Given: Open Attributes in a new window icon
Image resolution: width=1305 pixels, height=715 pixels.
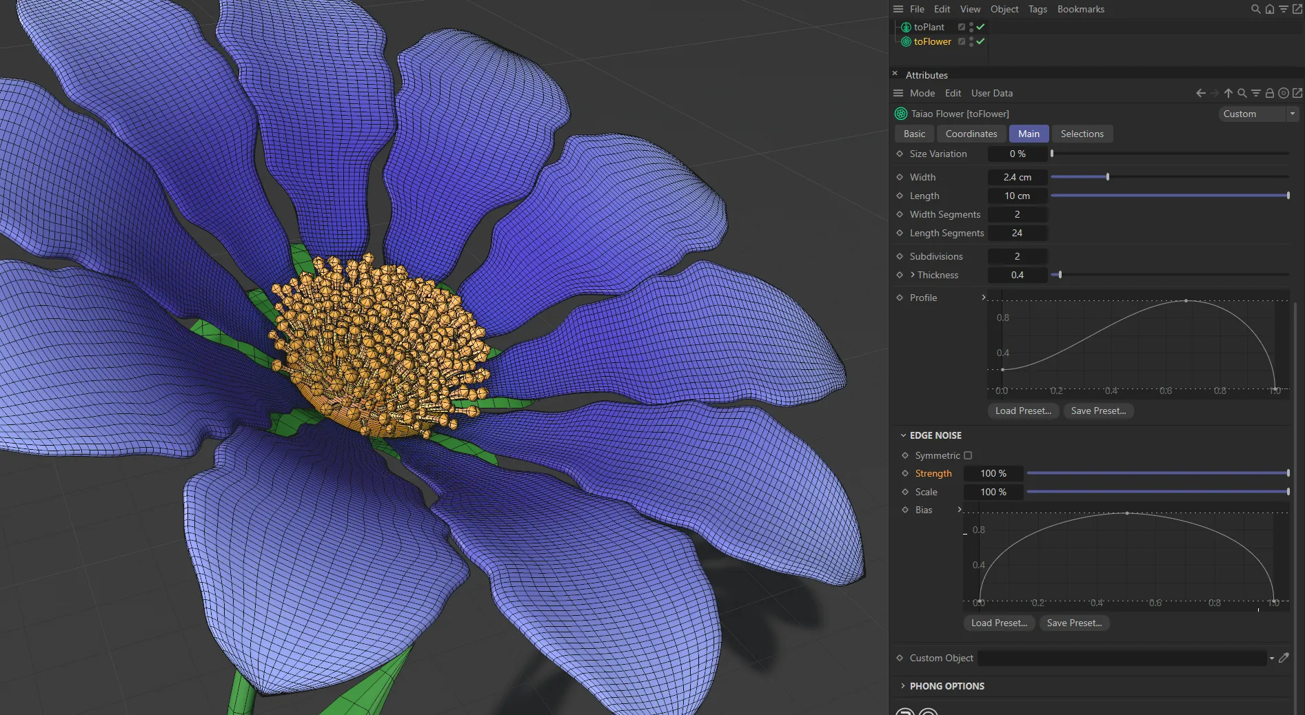Looking at the screenshot, I should 1298,93.
